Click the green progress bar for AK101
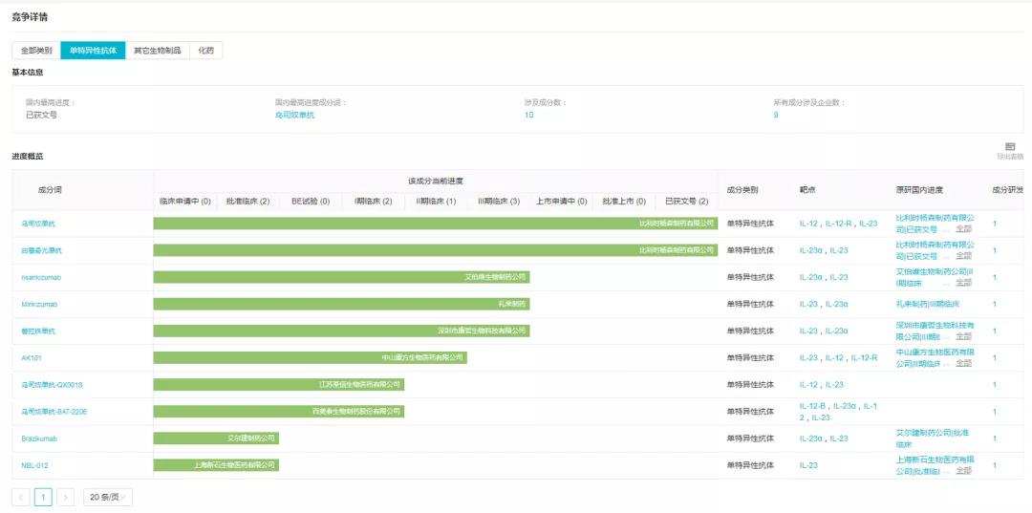 [311, 357]
